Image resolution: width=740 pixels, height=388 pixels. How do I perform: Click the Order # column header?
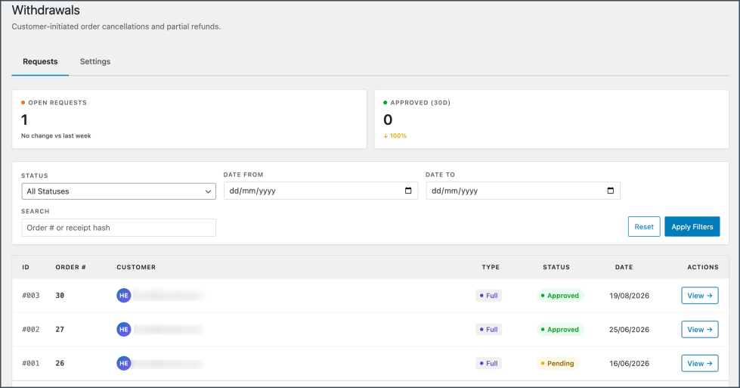(71, 267)
